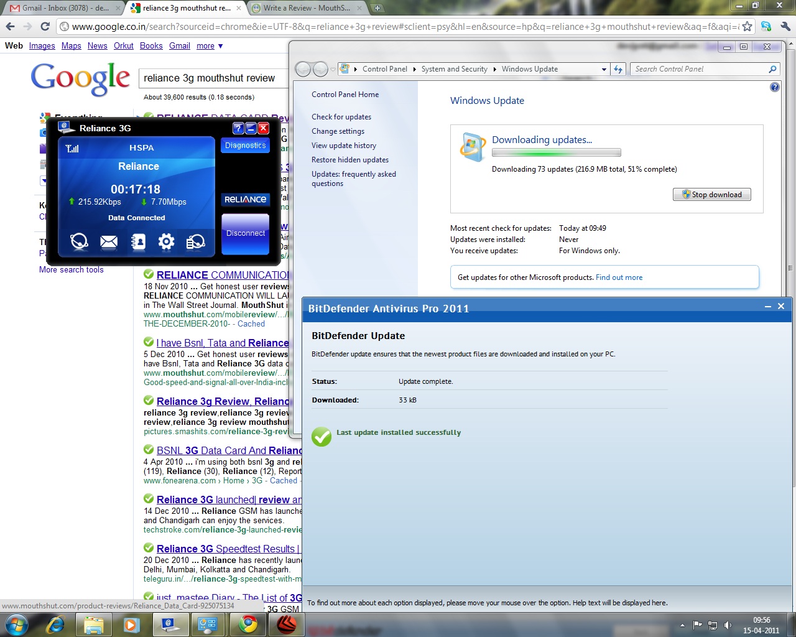The height and width of the screenshot is (637, 796).
Task: Go forward in the Control Panel window
Action: point(320,69)
